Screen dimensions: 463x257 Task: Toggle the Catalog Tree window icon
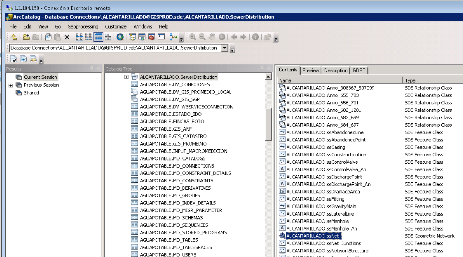pyautogui.click(x=132, y=37)
